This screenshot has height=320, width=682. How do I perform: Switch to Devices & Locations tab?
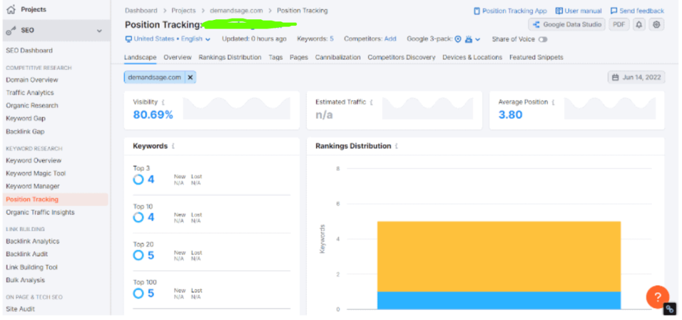click(472, 57)
